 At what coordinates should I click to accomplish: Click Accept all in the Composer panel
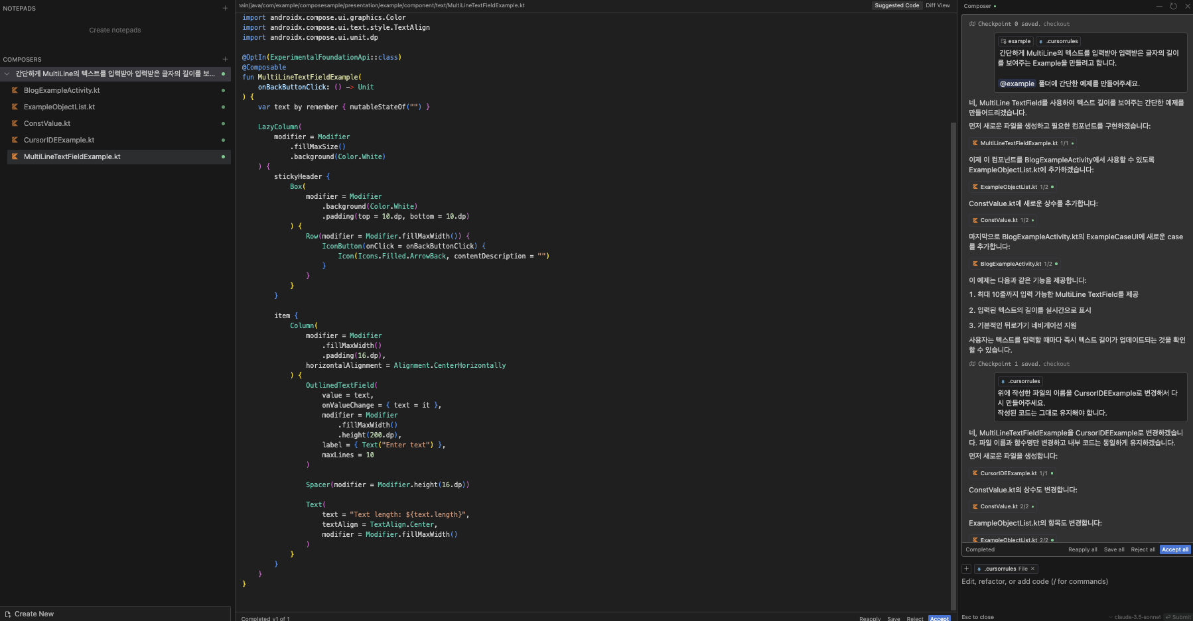click(x=1175, y=549)
